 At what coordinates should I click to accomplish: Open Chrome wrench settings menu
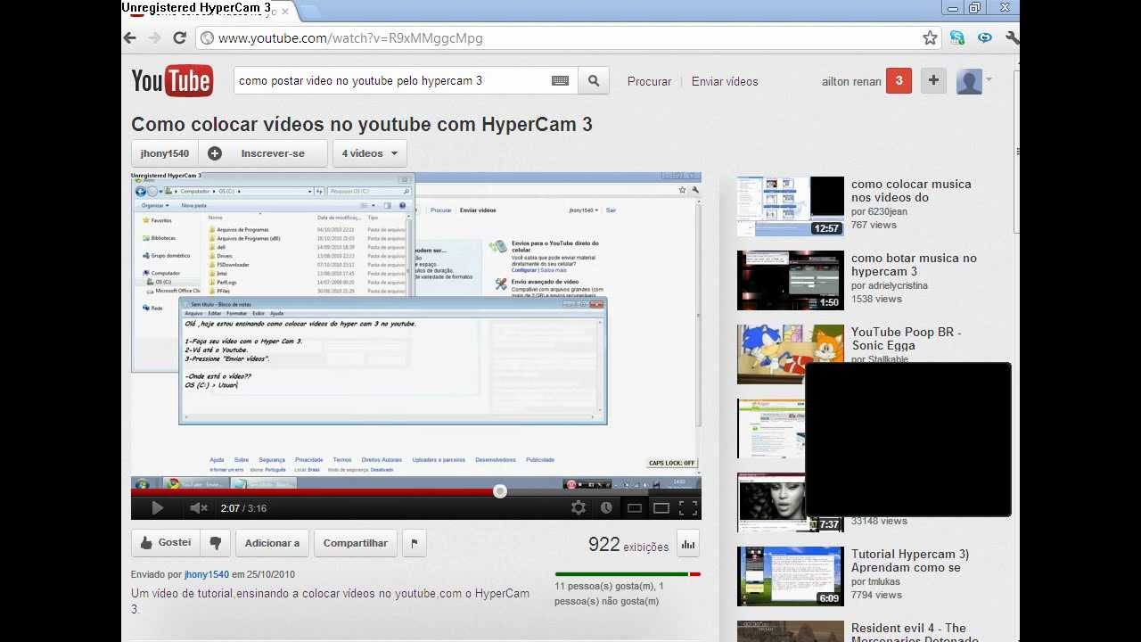tap(1012, 37)
